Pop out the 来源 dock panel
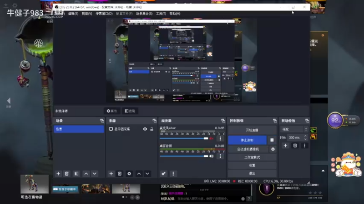Screen dimensions: 364x204 tap(154, 121)
